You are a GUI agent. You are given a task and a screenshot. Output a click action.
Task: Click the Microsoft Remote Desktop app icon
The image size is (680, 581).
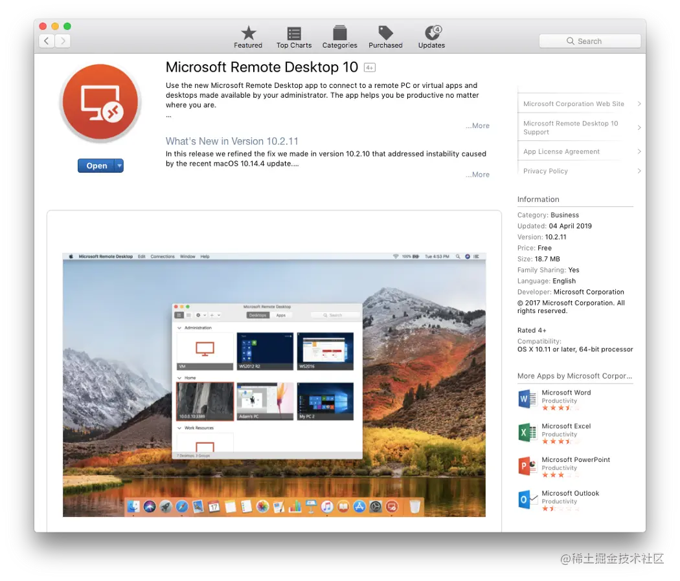100,102
